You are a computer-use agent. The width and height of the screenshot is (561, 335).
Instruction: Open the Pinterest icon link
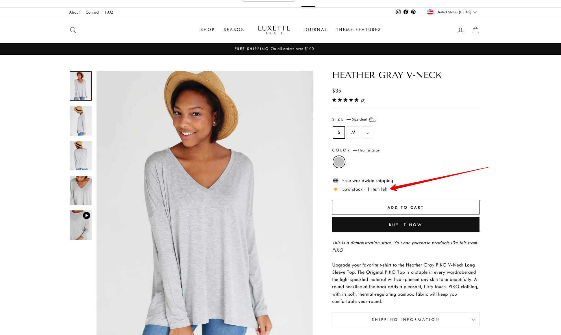[x=413, y=12]
